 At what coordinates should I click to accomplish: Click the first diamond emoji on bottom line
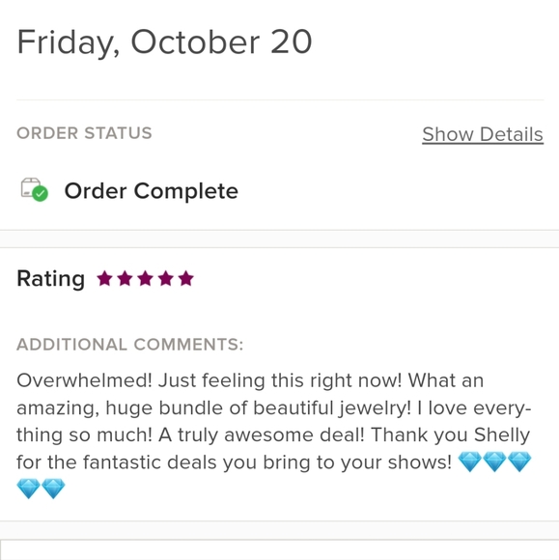tap(29, 489)
